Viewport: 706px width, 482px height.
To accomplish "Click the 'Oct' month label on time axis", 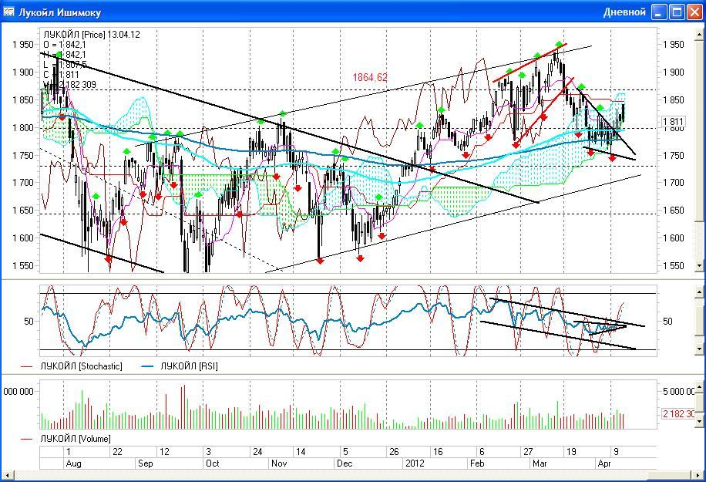I will (x=212, y=463).
